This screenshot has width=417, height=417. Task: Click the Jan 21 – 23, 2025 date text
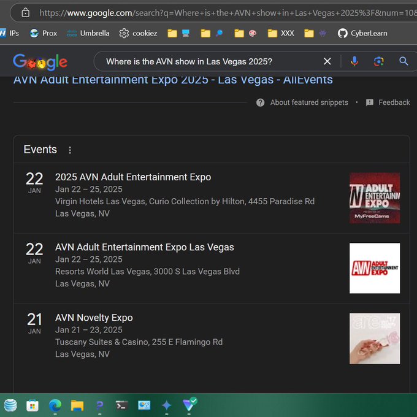pos(88,330)
